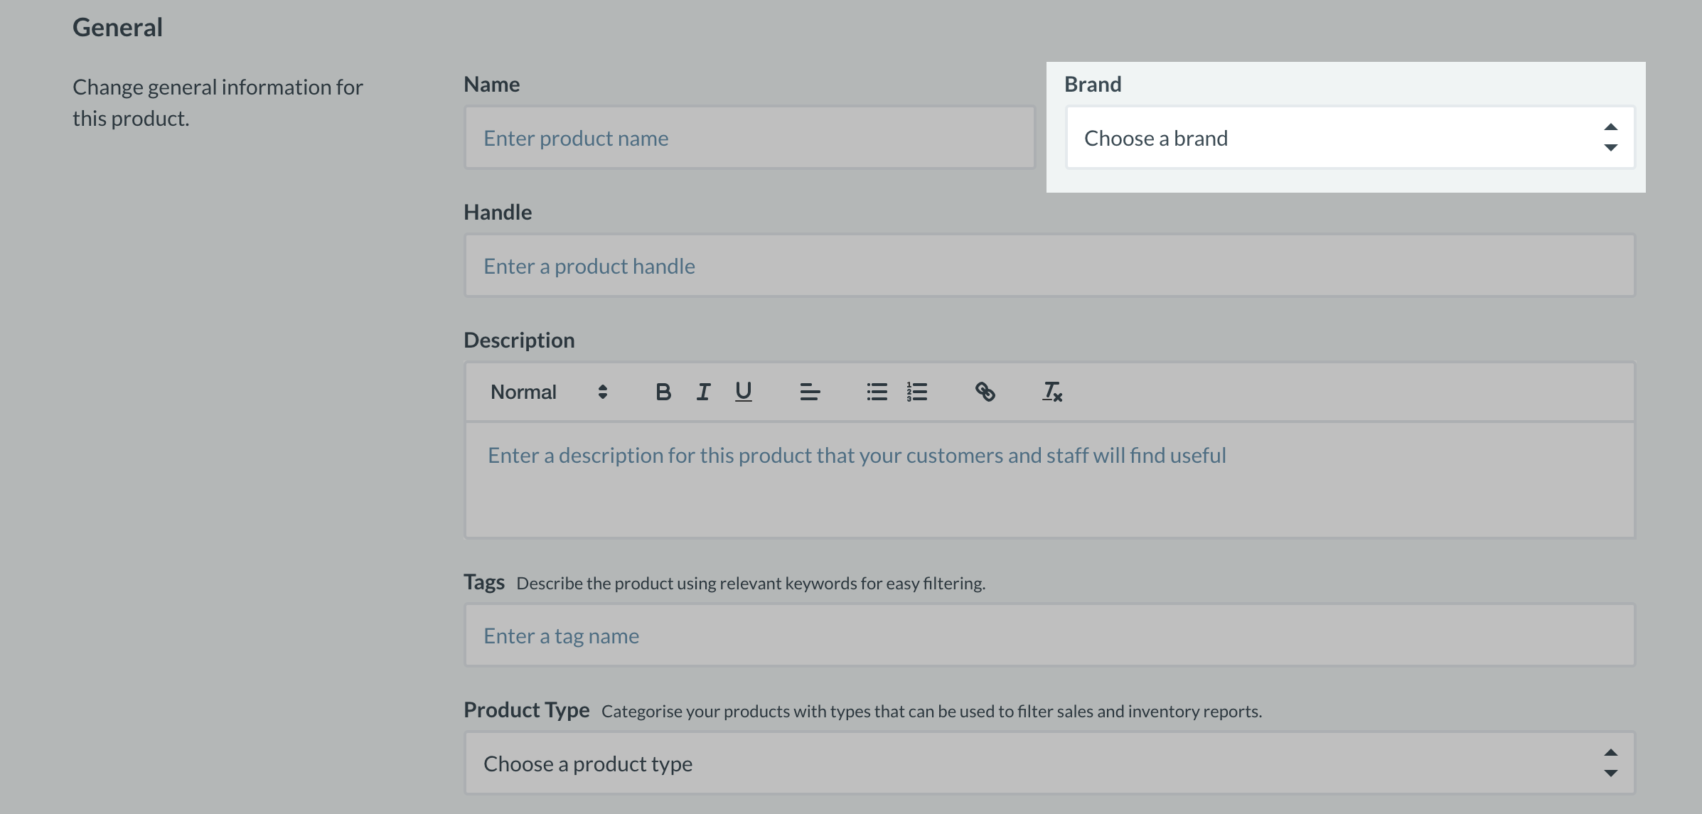This screenshot has width=1702, height=814.
Task: Select the Enter a tag name field
Action: [x=1049, y=636]
